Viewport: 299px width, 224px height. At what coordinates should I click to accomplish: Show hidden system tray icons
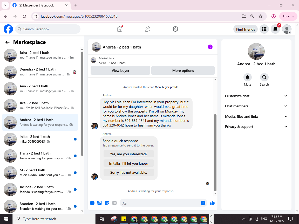tap(243, 219)
